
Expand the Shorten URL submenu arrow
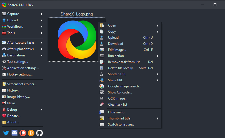pos(158,74)
